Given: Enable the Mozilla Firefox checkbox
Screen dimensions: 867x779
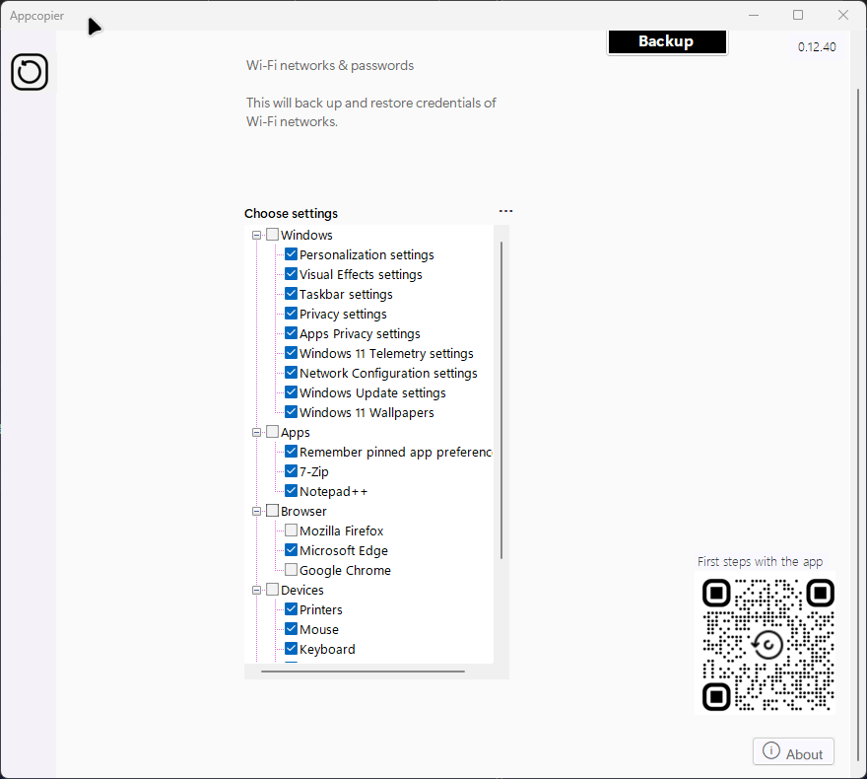Looking at the screenshot, I should [x=292, y=531].
